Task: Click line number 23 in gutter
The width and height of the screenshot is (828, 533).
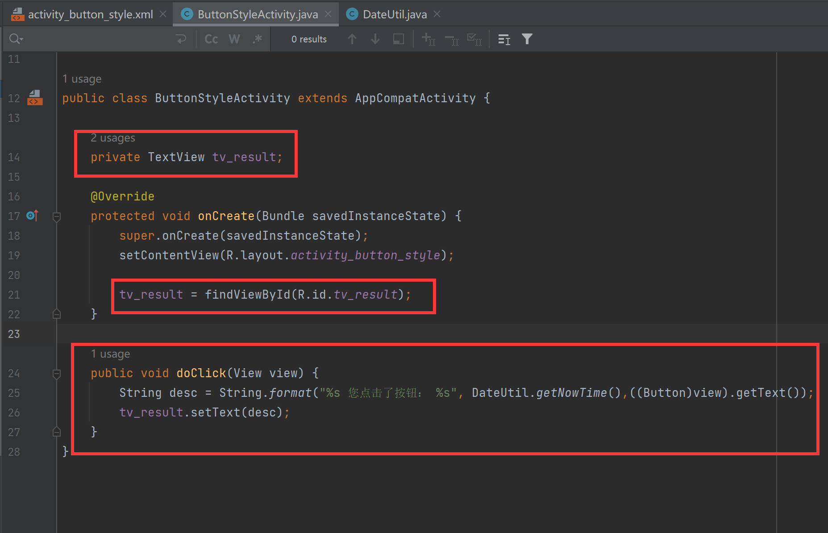Action: pyautogui.click(x=14, y=334)
